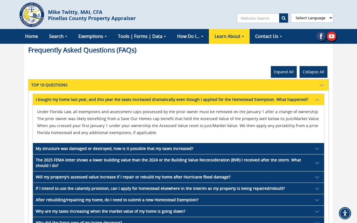Click the website search magnifier button
The width and height of the screenshot is (357, 223).
(284, 18)
